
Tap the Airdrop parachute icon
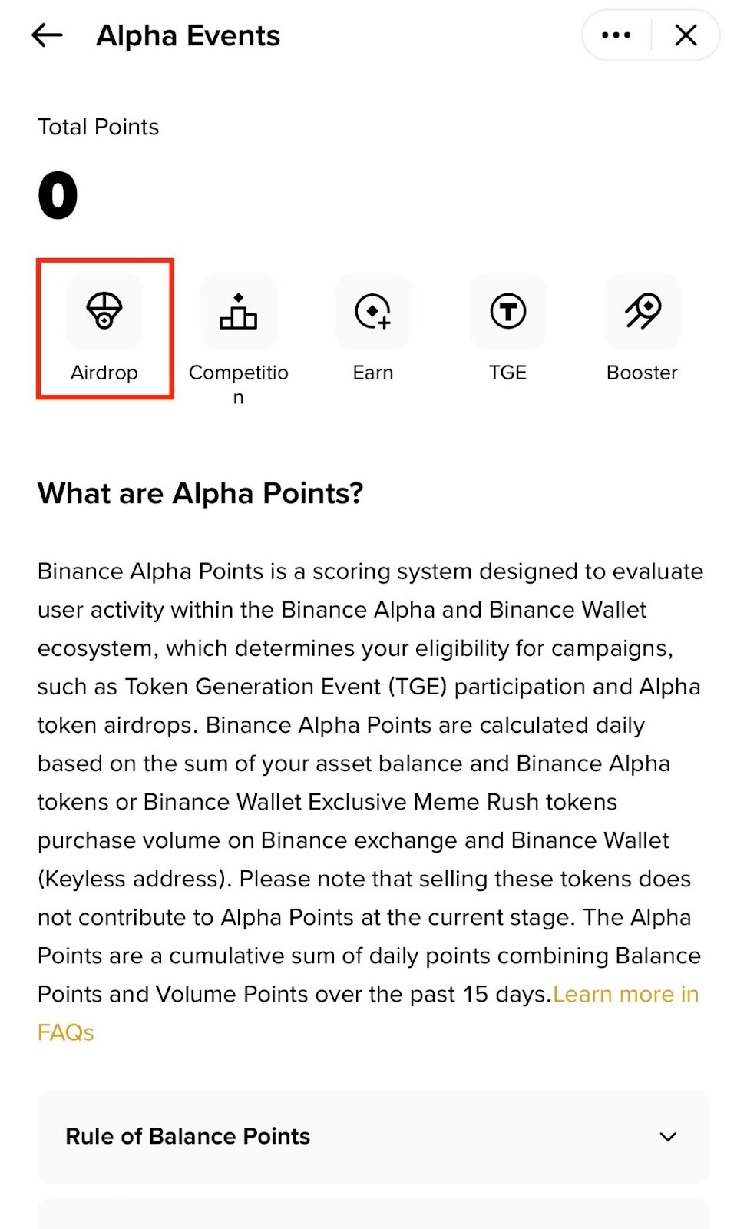click(x=104, y=311)
